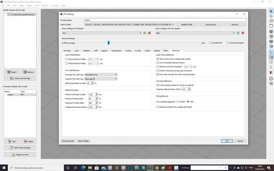The height and width of the screenshot is (171, 274).
Task: Confirm settings with the OK button
Action: (227, 141)
